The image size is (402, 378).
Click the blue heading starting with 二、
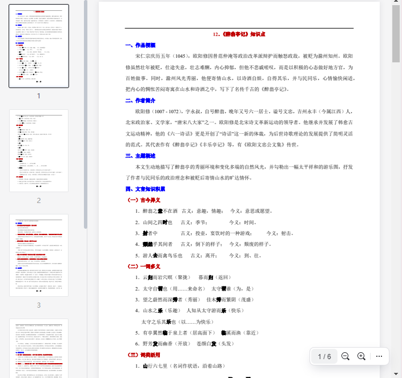click(x=140, y=101)
